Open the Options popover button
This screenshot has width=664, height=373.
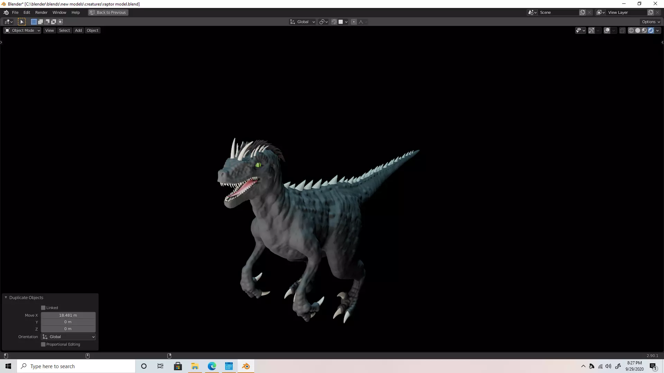pos(651,22)
